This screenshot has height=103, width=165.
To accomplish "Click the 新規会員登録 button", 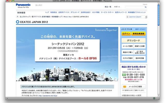I will (138, 34).
